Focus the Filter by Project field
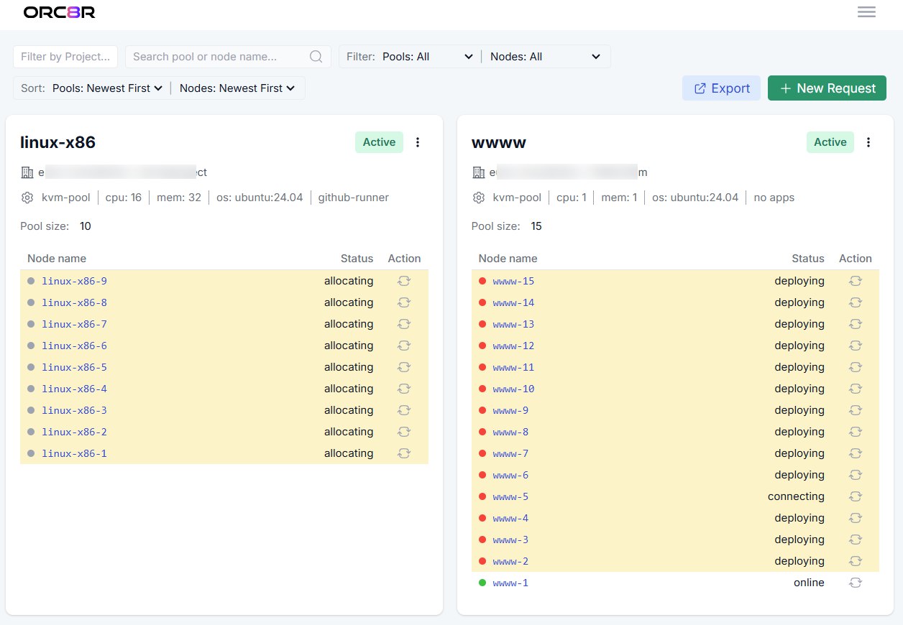Screen dimensions: 903x625 tap(65, 57)
